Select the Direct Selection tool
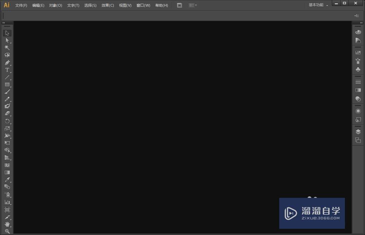 click(x=7, y=40)
